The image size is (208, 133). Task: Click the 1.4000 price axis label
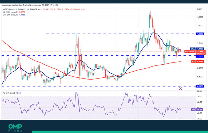200,26
